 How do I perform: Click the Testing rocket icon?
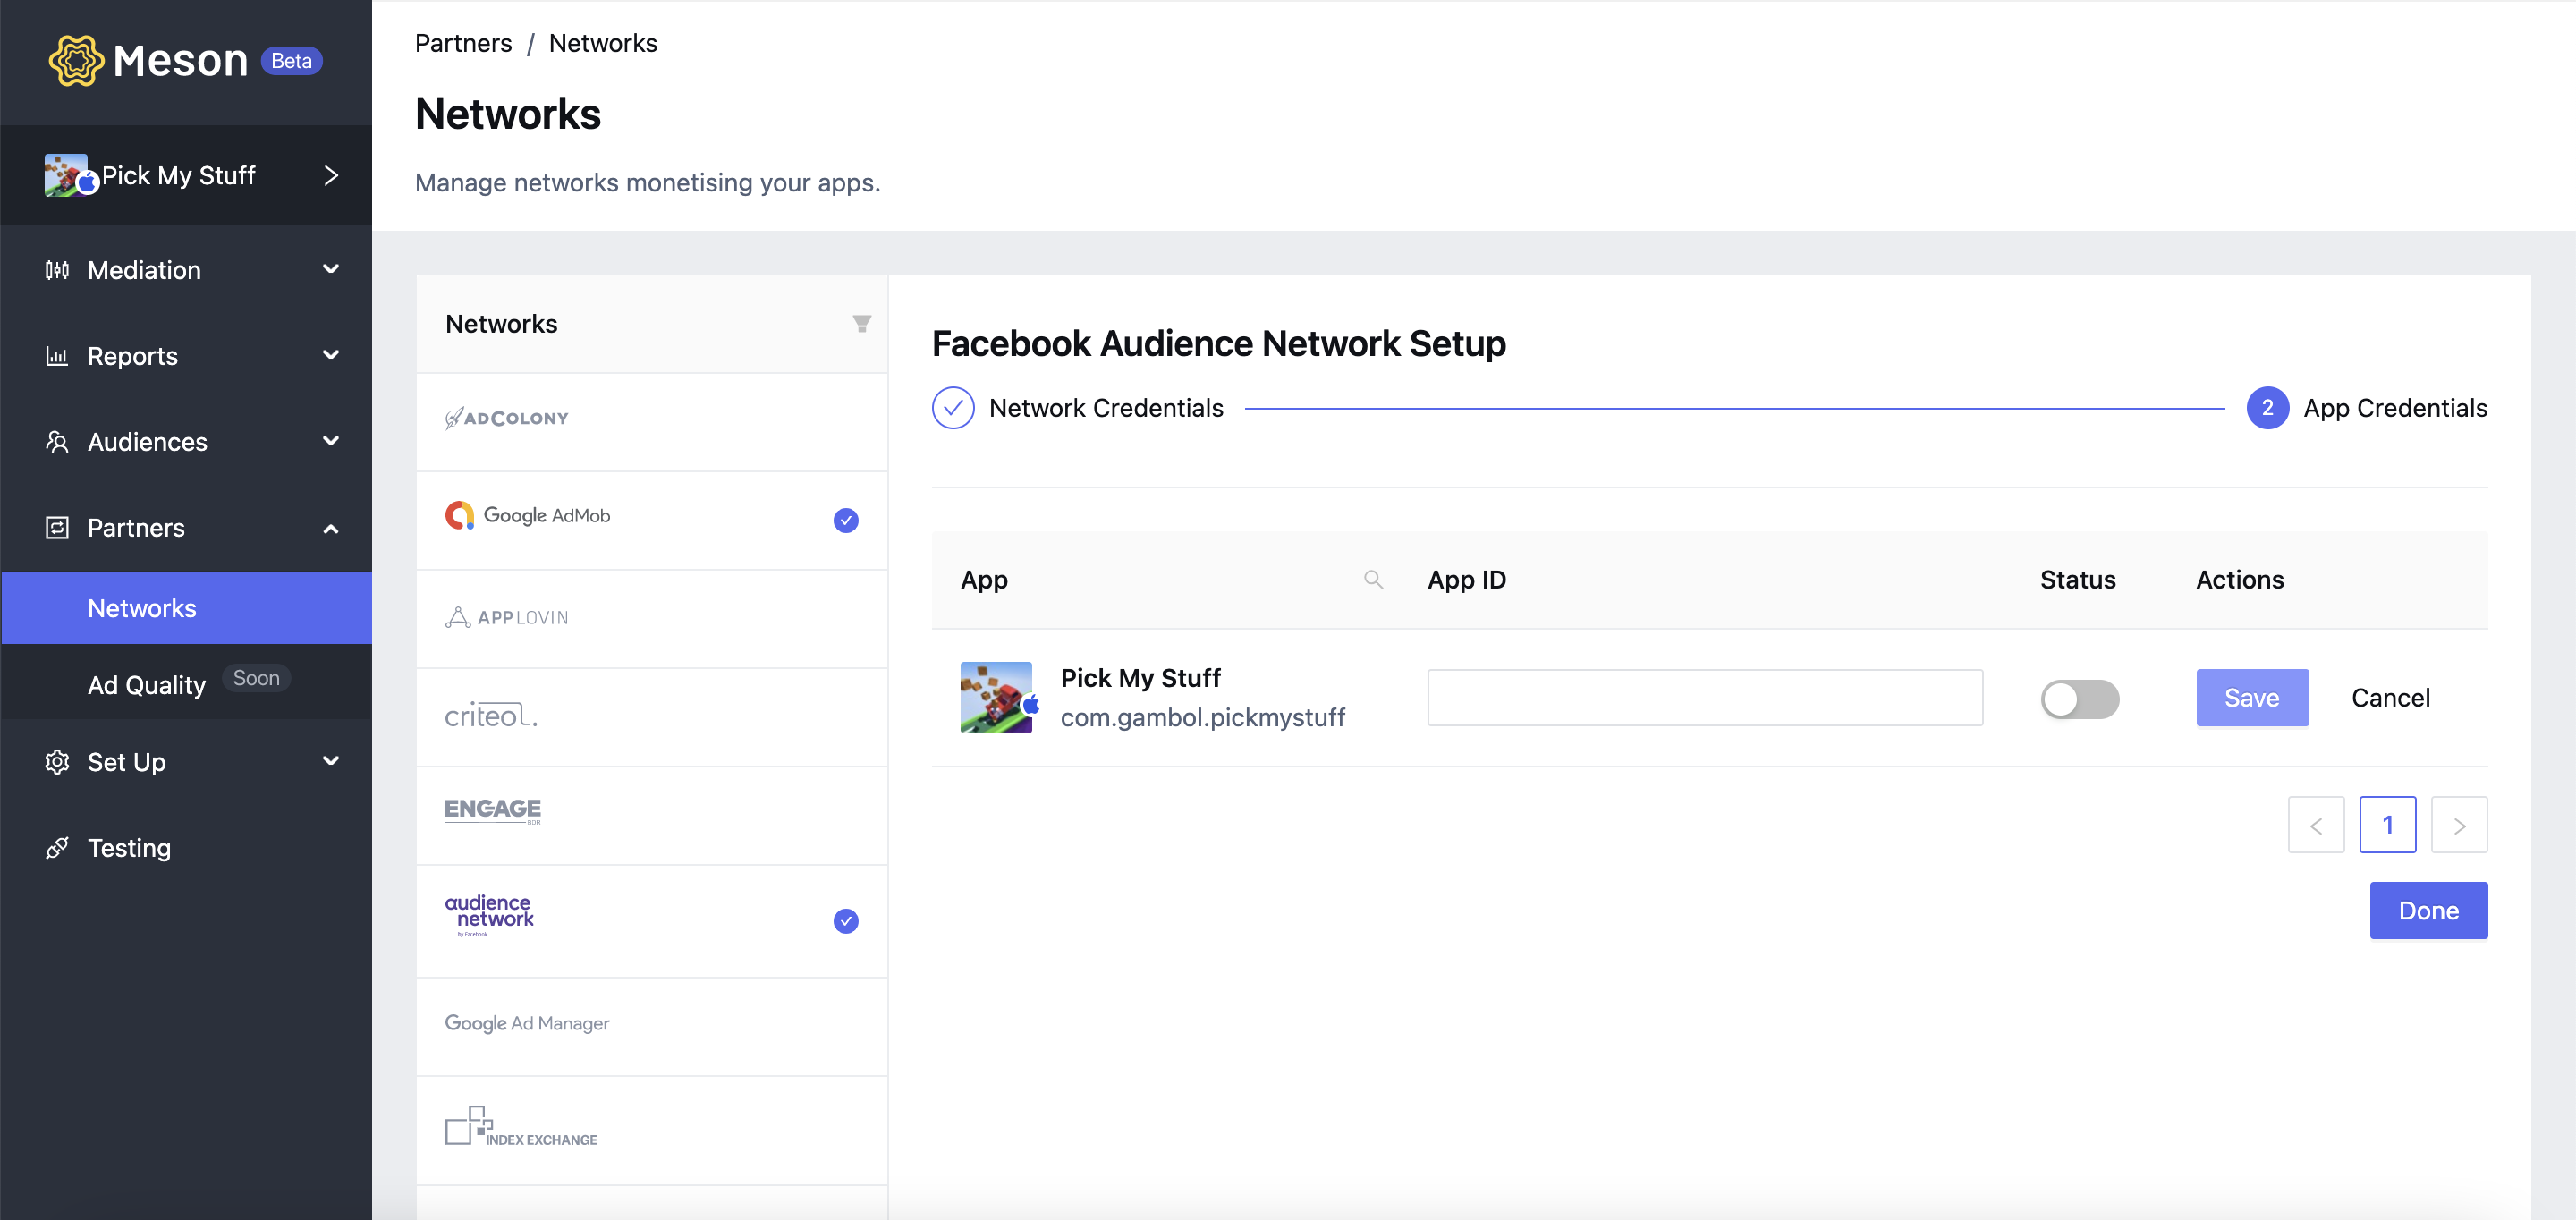click(x=57, y=848)
